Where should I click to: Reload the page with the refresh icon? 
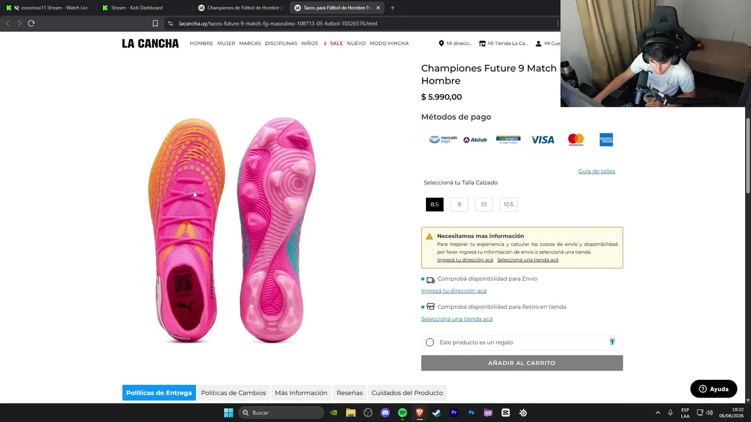tap(31, 23)
